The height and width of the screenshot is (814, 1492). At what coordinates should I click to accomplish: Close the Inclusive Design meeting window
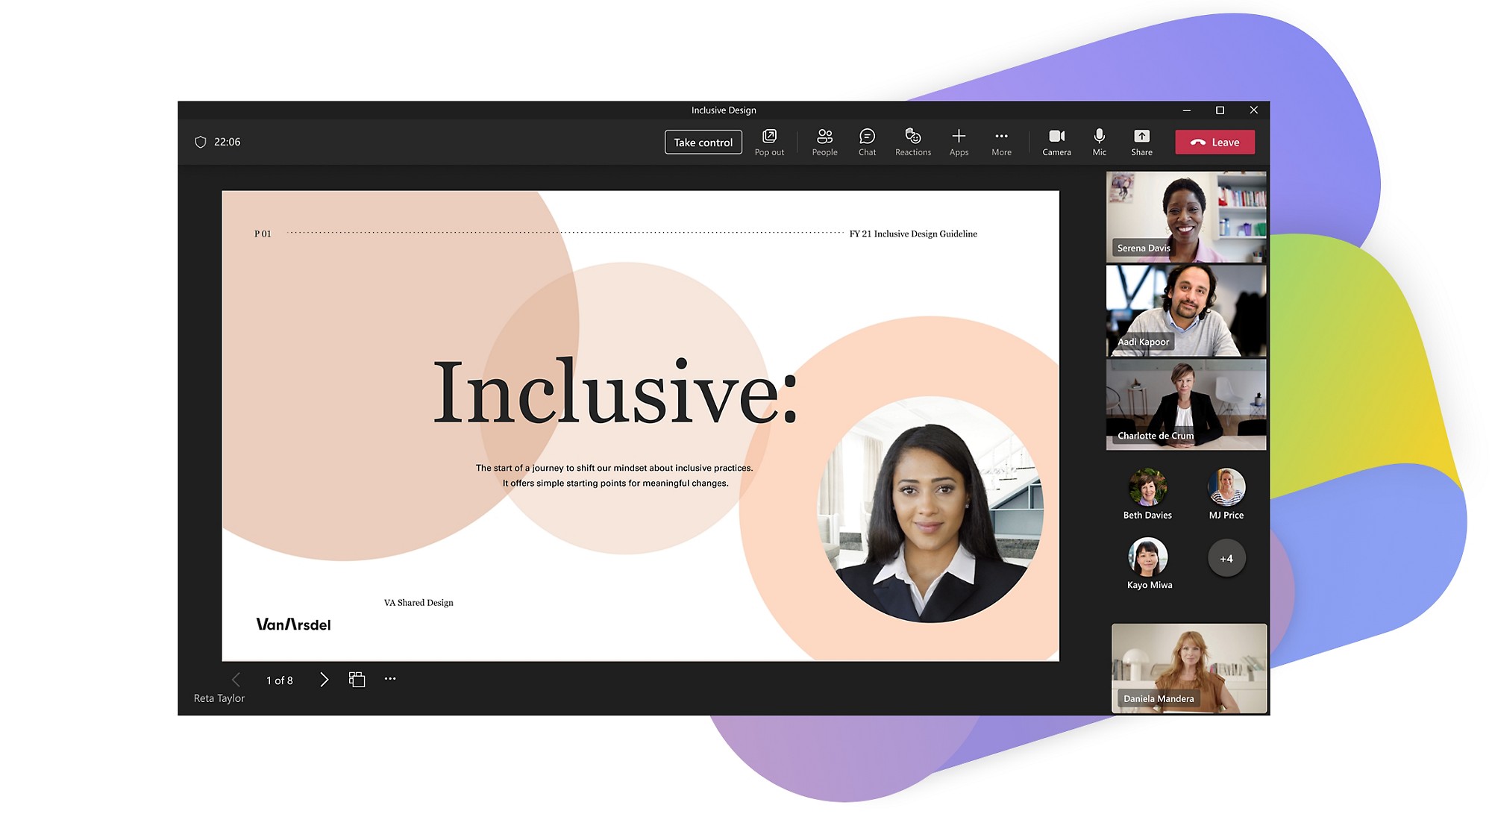click(1253, 110)
